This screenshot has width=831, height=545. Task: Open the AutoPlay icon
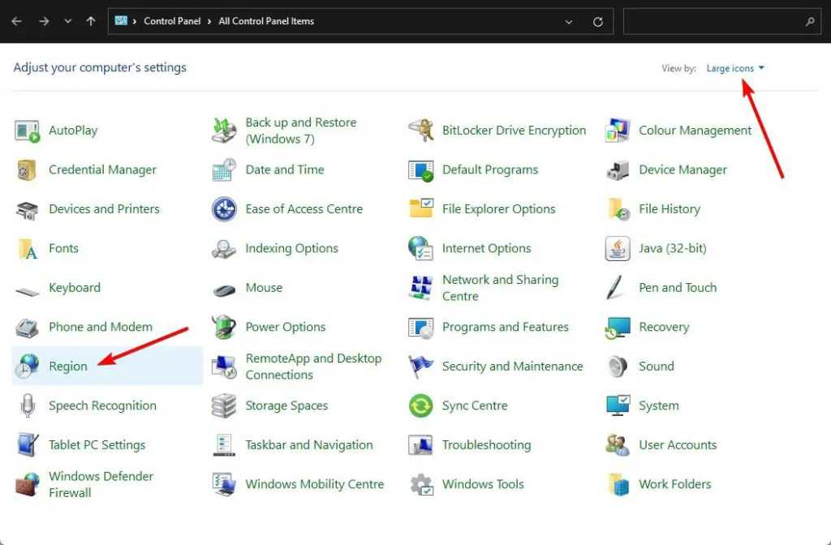[x=27, y=131]
